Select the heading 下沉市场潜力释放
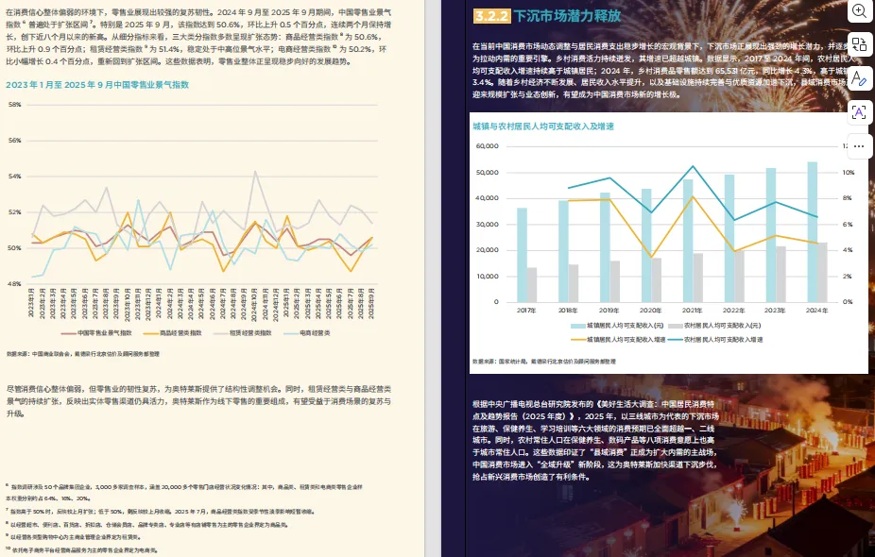 567,16
